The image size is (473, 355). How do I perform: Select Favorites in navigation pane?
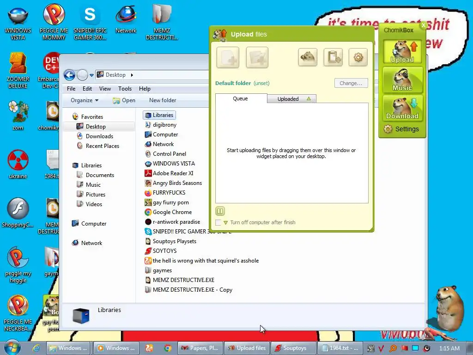(x=87, y=116)
